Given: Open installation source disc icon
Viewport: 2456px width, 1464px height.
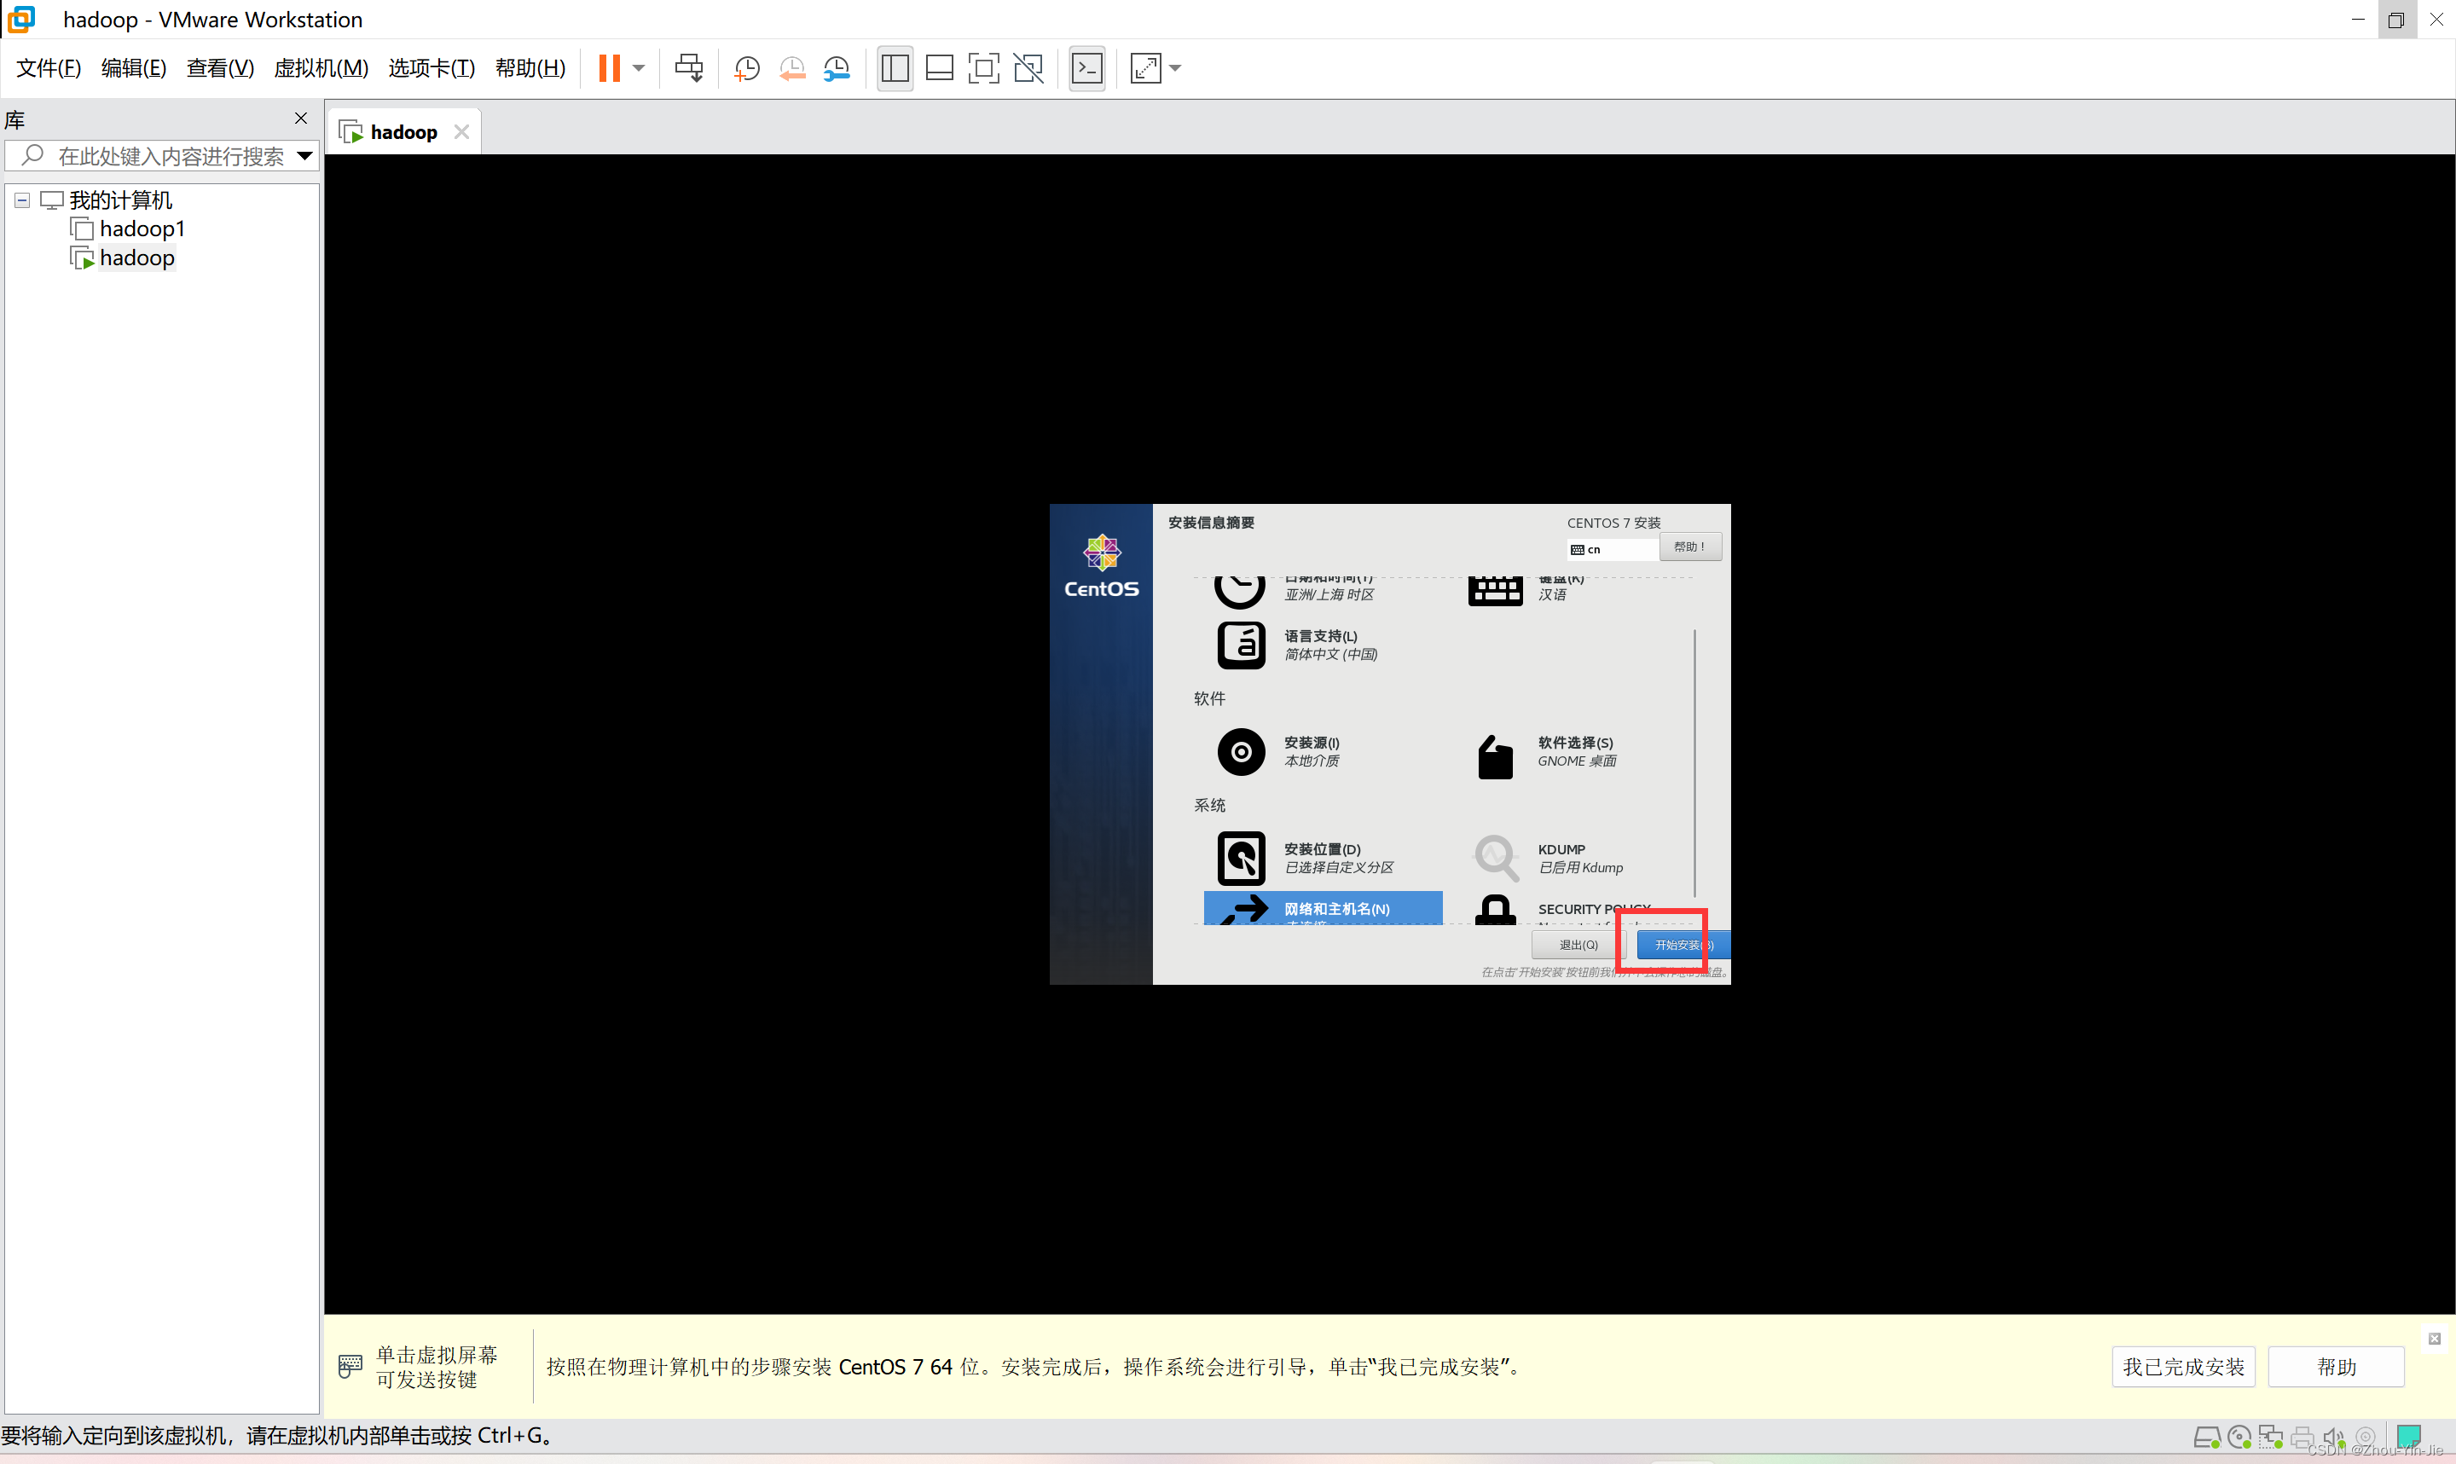Looking at the screenshot, I should click(x=1241, y=752).
